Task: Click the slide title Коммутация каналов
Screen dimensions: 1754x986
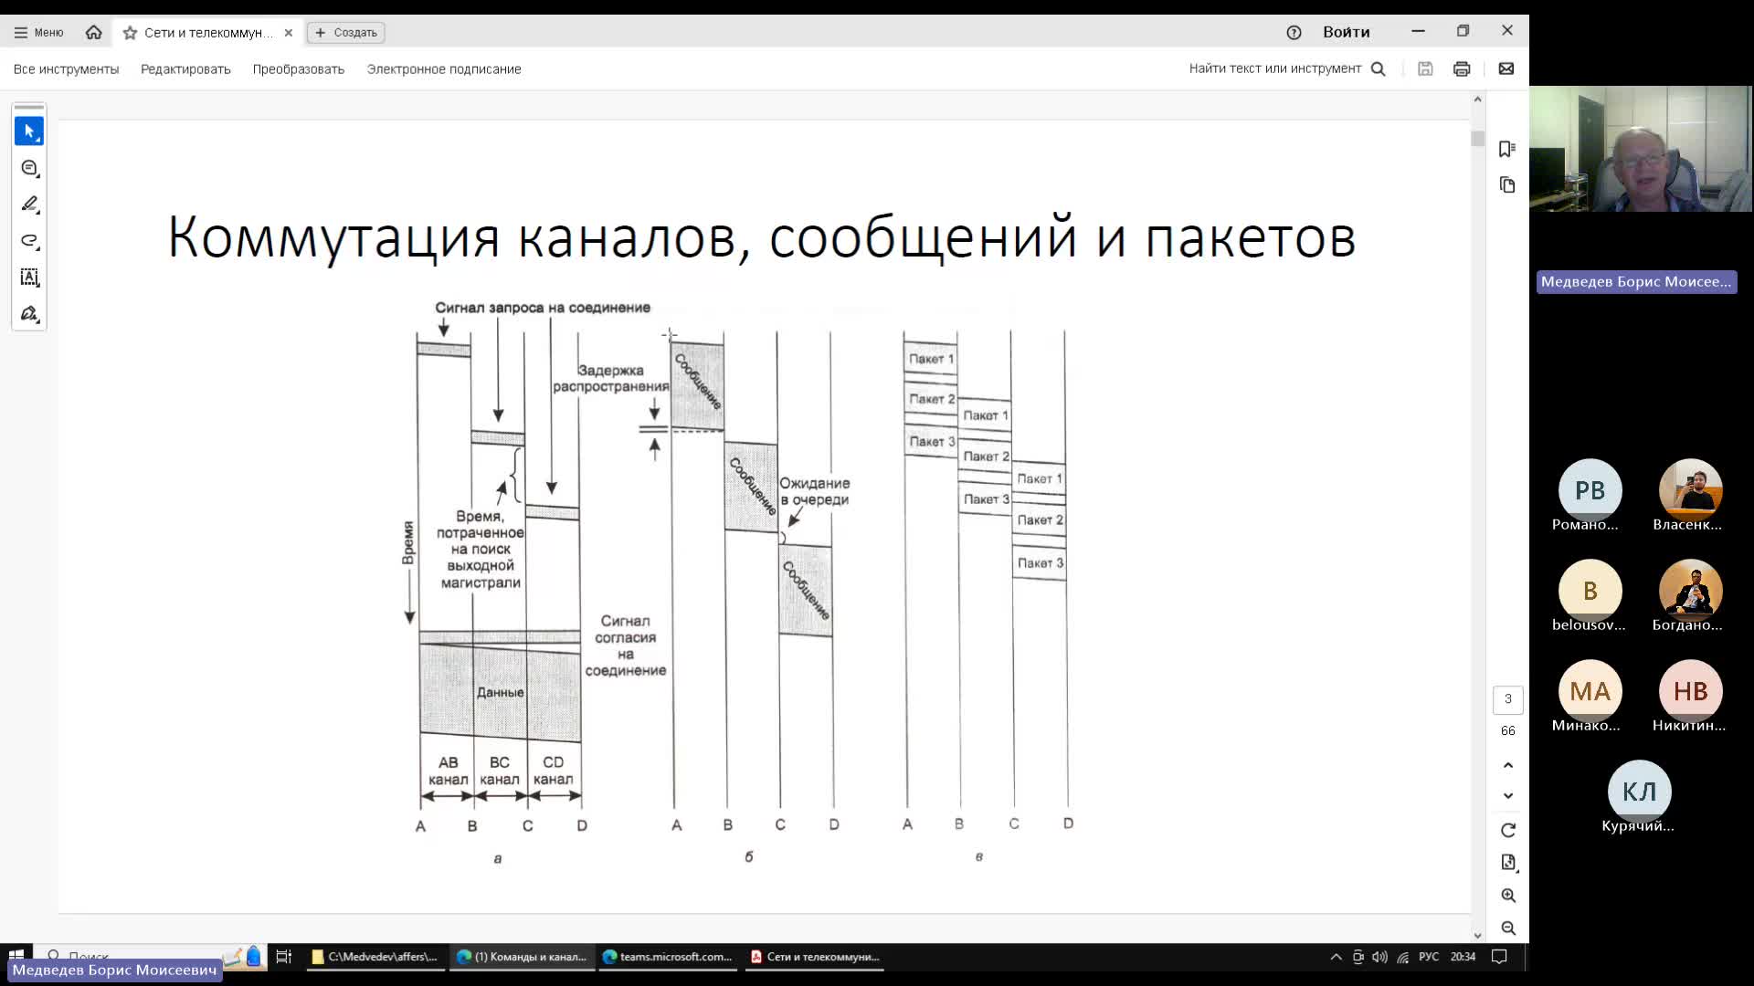Action: pyautogui.click(x=761, y=237)
